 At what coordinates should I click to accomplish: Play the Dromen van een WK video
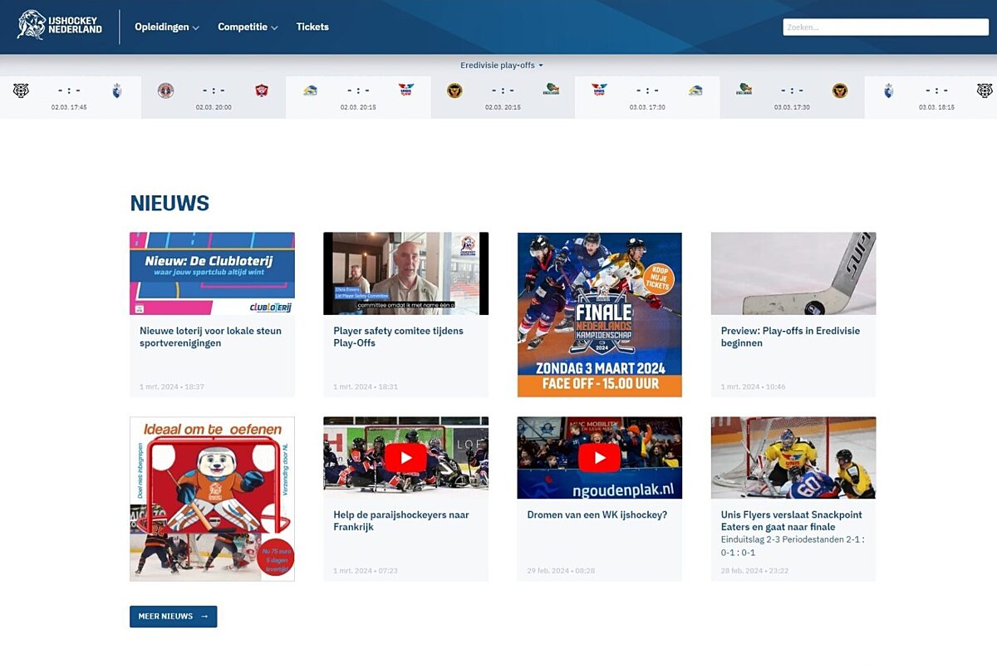pyautogui.click(x=599, y=457)
